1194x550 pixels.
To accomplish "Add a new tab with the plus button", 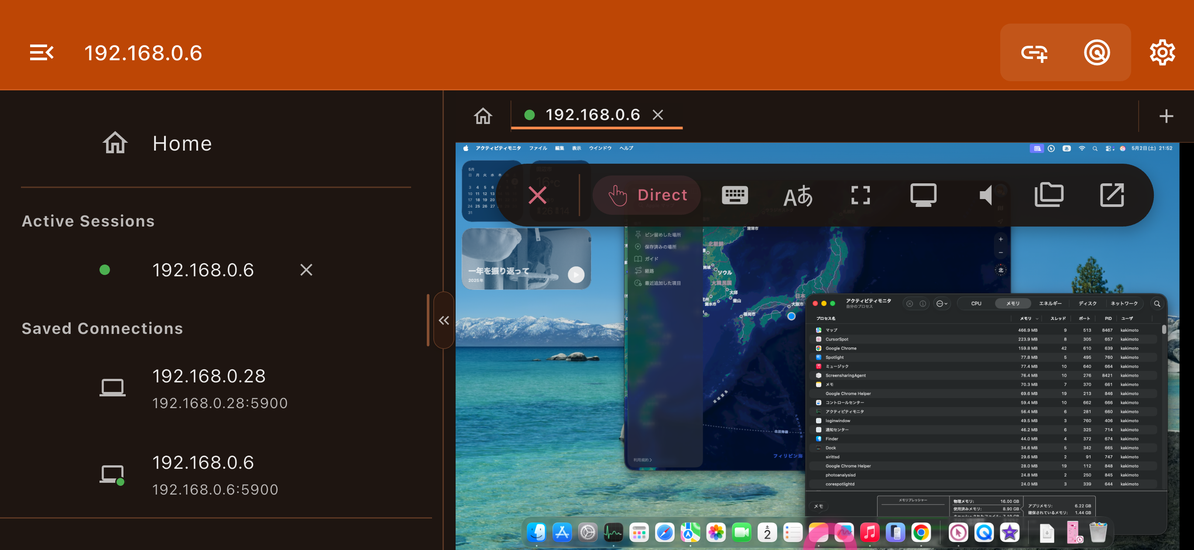I will (1166, 116).
